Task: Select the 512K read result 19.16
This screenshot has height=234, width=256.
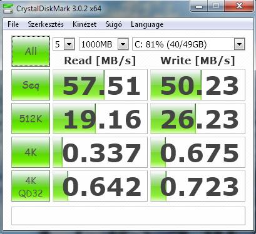Action: [100, 119]
